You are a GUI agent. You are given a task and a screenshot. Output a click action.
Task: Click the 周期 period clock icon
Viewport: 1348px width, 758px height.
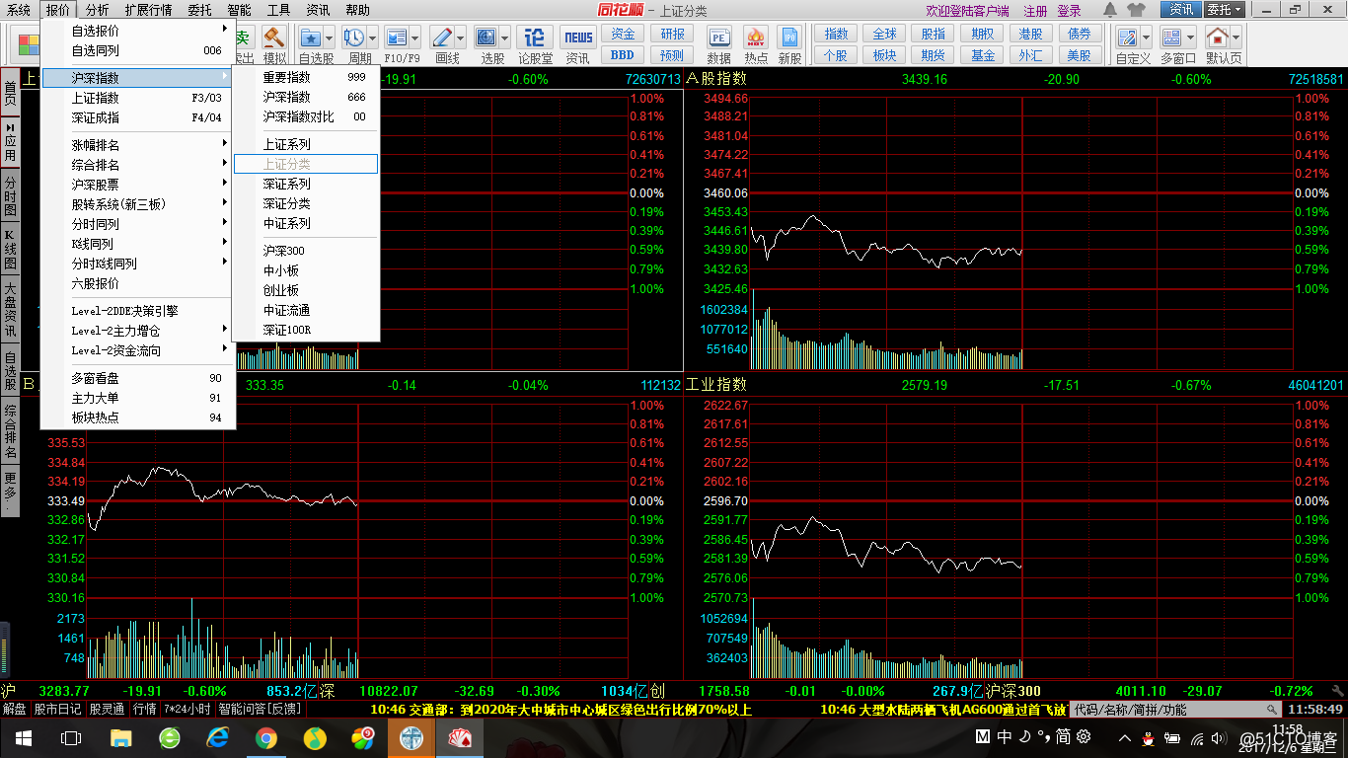(353, 38)
